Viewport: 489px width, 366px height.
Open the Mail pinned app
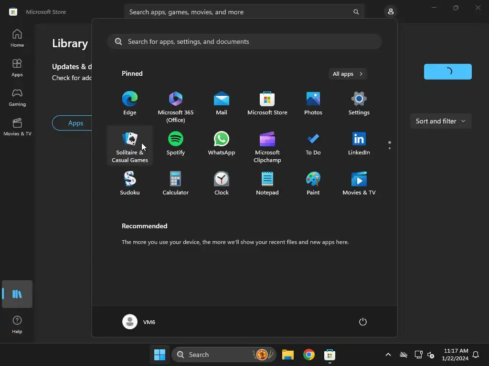click(222, 103)
